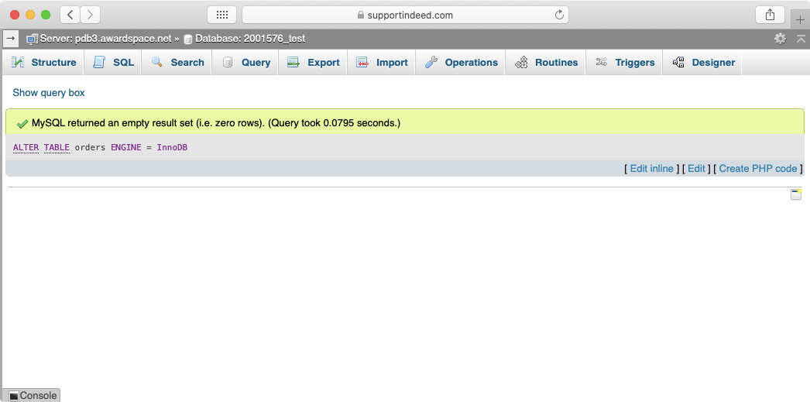Click the Create PHP code link
This screenshot has height=402, width=810.
pyautogui.click(x=757, y=169)
